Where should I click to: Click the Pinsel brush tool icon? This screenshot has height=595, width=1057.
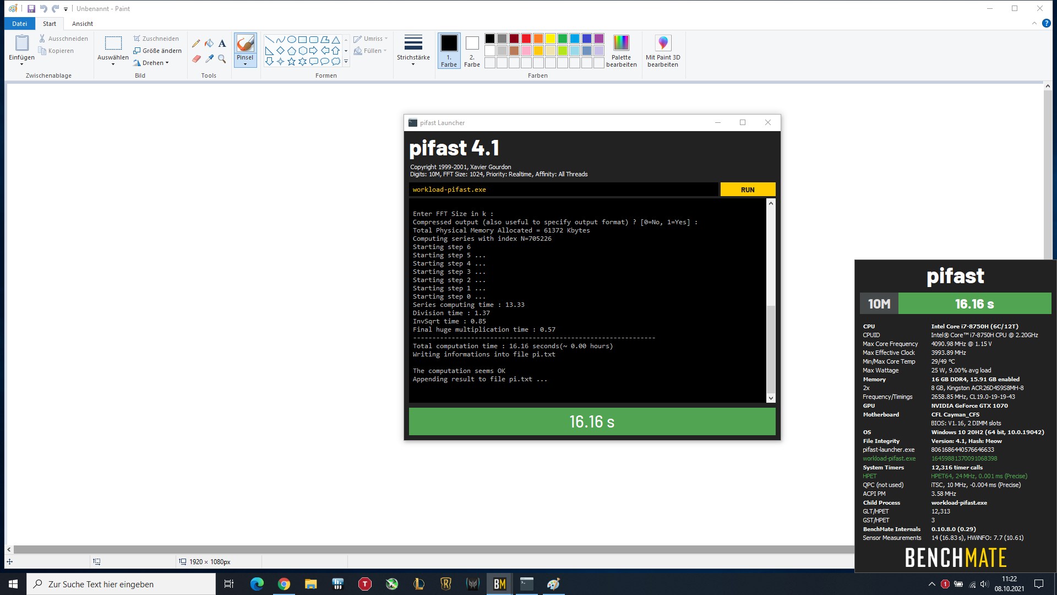(x=245, y=44)
